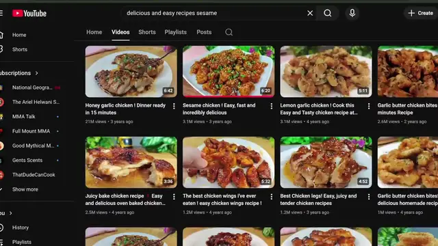This screenshot has height=246, width=438.
Task: Select the Videos tab
Action: 120,32
